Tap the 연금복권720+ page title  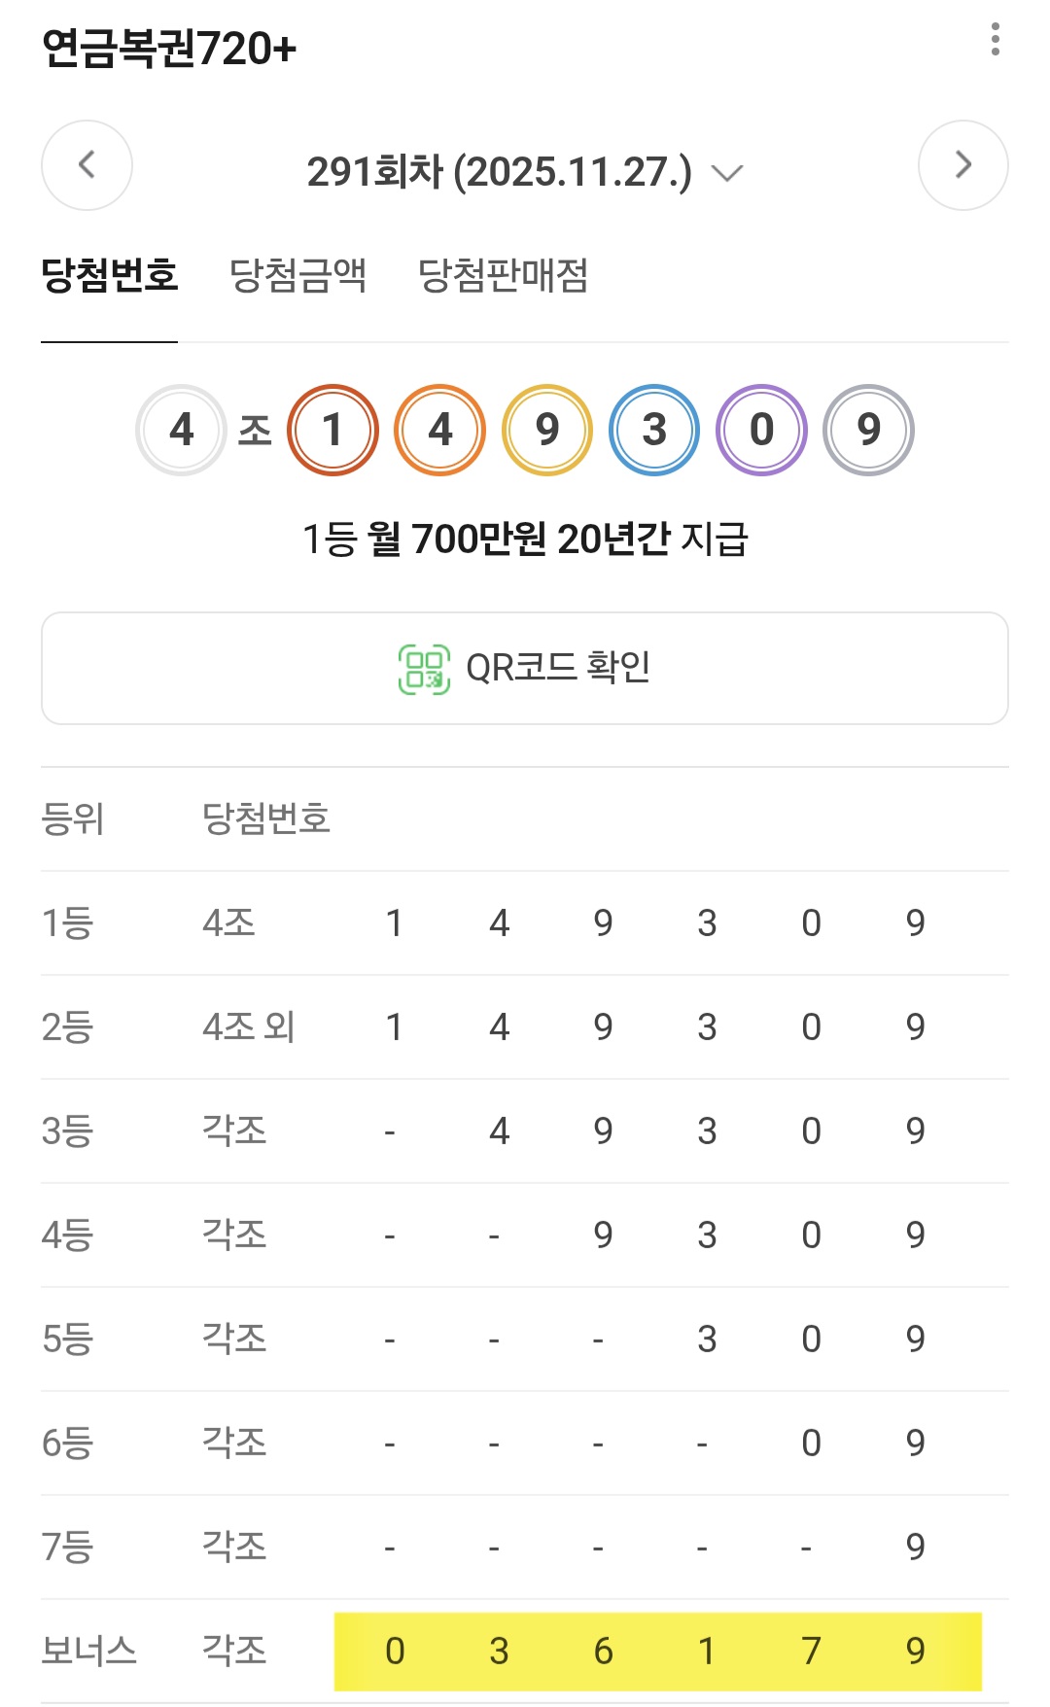coord(169,49)
